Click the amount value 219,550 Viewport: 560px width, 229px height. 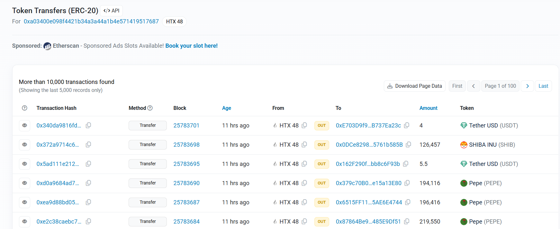point(430,222)
